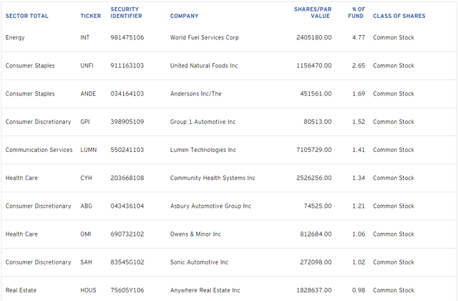Select Andersons Inc/The
The height and width of the screenshot is (301, 458).
click(196, 94)
